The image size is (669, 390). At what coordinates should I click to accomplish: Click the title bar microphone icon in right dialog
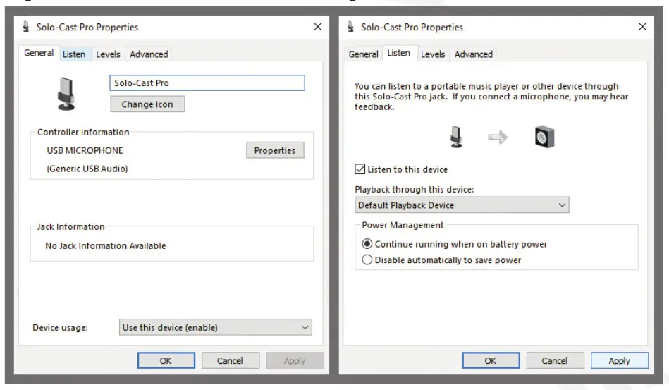pyautogui.click(x=351, y=28)
